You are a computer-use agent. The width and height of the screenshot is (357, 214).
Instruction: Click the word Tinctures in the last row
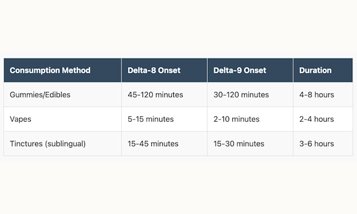pos(27,144)
